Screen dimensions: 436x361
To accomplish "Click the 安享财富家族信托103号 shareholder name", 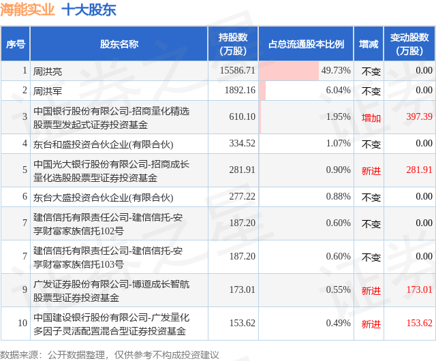I will tap(108, 257).
